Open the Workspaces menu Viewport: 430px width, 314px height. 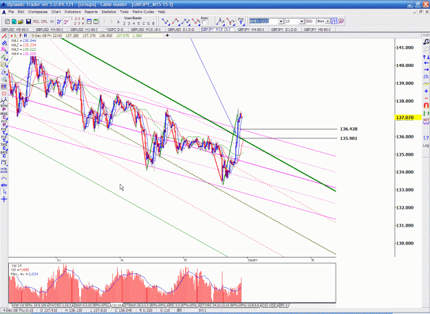point(38,12)
